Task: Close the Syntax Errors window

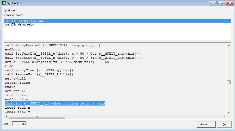Action: tap(230, 3)
